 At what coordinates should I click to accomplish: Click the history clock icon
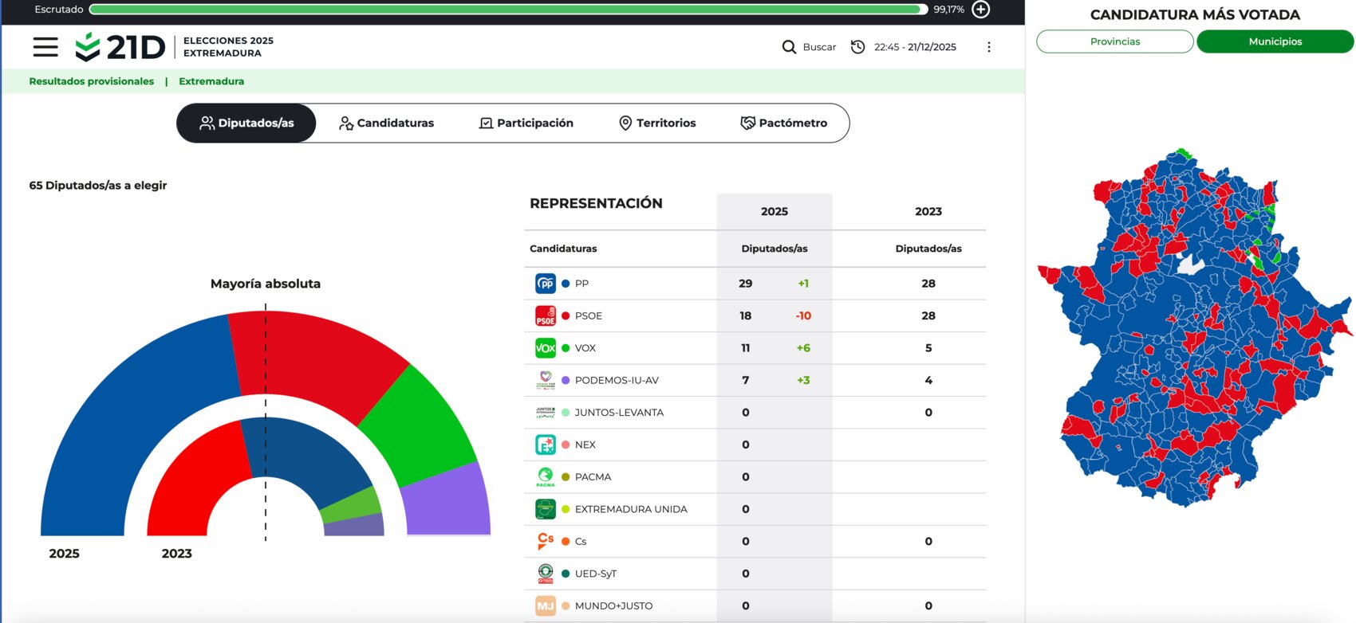[x=857, y=47]
